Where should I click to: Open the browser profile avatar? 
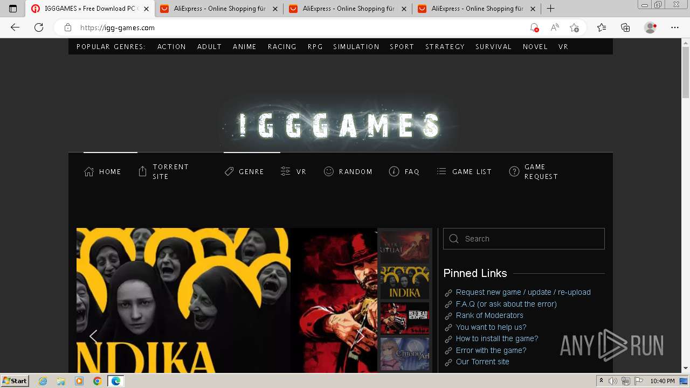click(650, 27)
